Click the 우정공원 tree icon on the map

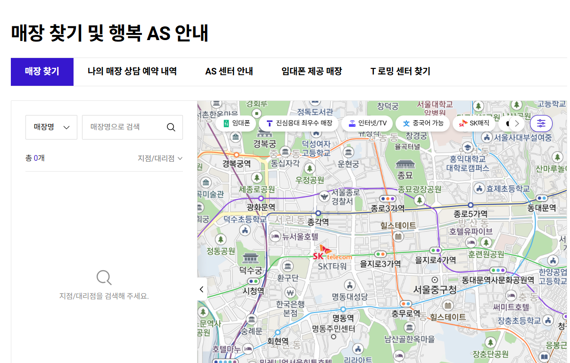[x=310, y=168]
